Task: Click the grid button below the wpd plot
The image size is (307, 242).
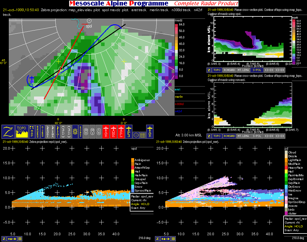Action: (20, 239)
